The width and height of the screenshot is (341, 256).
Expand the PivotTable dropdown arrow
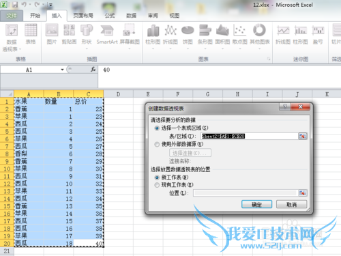click(20, 49)
